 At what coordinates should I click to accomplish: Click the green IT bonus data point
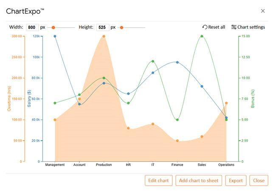[153, 61]
